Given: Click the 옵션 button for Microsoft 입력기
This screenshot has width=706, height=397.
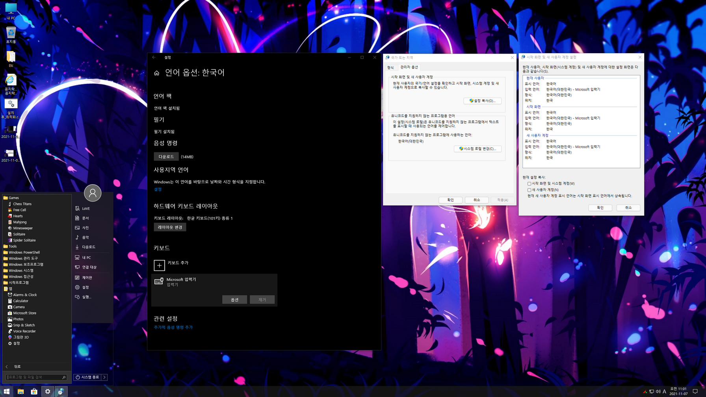Looking at the screenshot, I should click(x=234, y=300).
